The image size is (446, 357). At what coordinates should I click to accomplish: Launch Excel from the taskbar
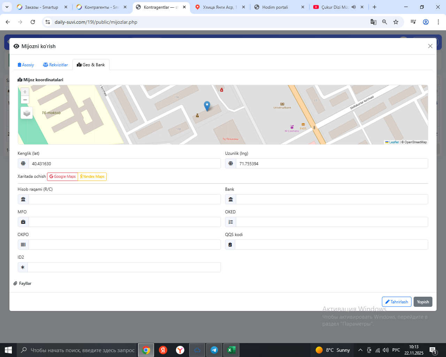pos(231,350)
